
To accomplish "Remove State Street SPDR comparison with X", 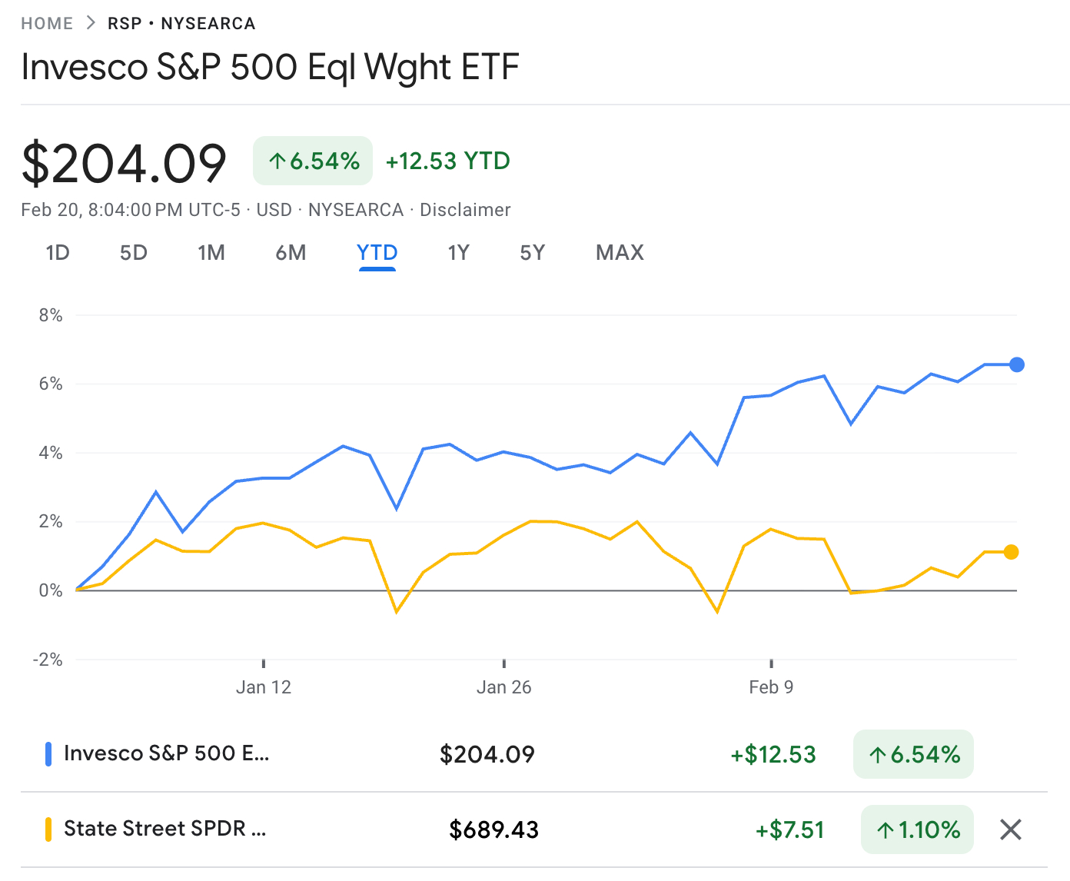I will coord(1010,829).
